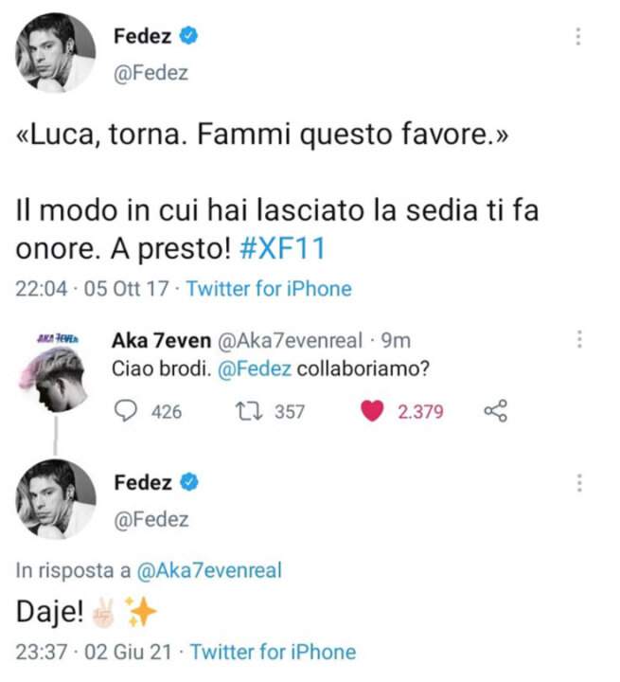Image resolution: width=620 pixels, height=682 pixels.
Task: Share the Aka 7even tweet
Action: tap(495, 411)
